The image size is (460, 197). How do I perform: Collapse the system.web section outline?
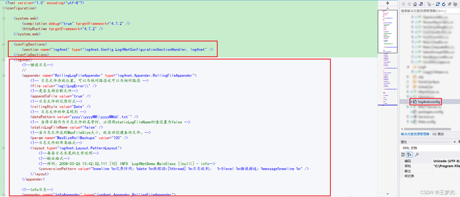coord(3,18)
